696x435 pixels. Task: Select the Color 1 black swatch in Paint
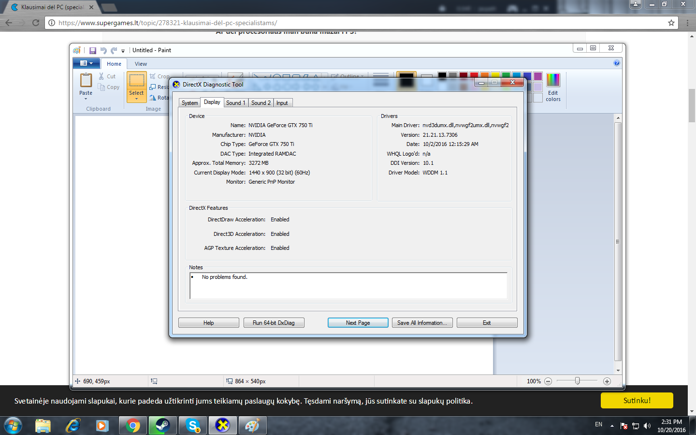point(406,80)
